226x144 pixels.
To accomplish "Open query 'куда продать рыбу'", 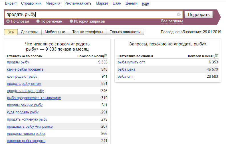I will point(23,112).
